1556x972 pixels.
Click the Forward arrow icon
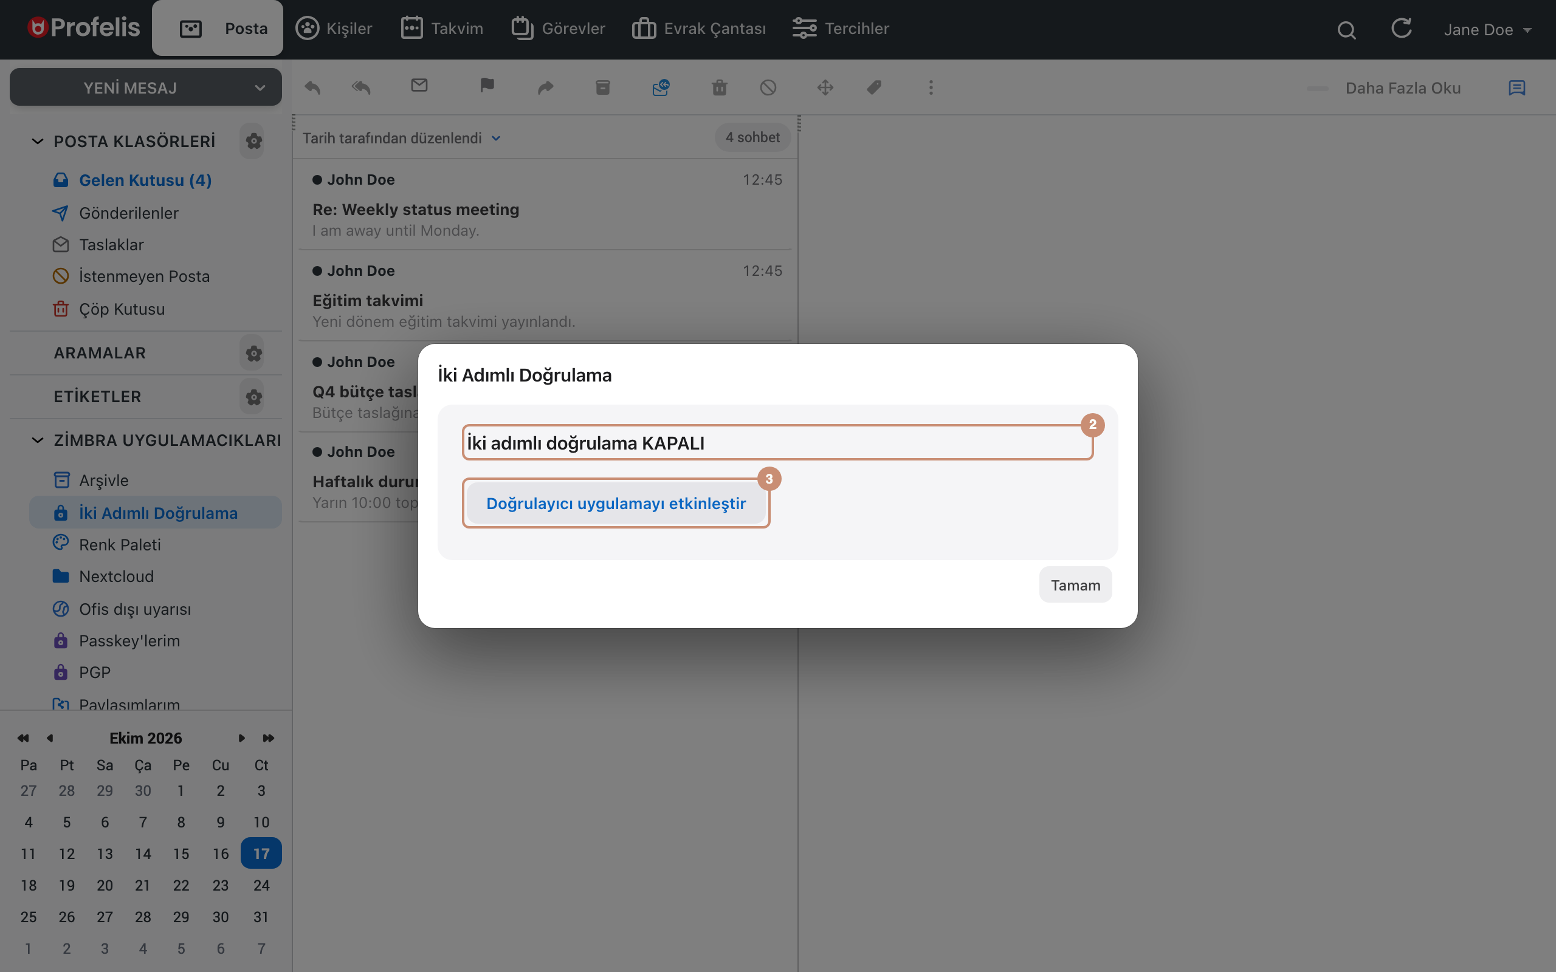[545, 87]
